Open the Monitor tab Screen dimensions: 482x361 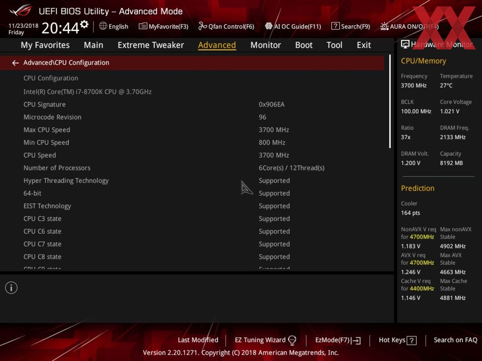(265, 45)
